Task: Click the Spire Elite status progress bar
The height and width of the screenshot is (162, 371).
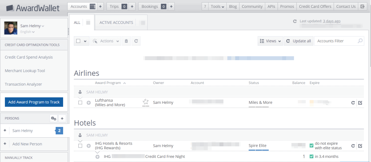Action: click(258, 150)
